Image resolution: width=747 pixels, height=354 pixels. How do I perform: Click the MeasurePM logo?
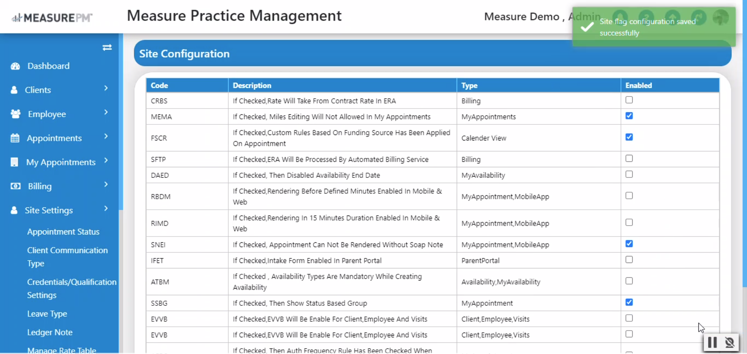pos(52,18)
